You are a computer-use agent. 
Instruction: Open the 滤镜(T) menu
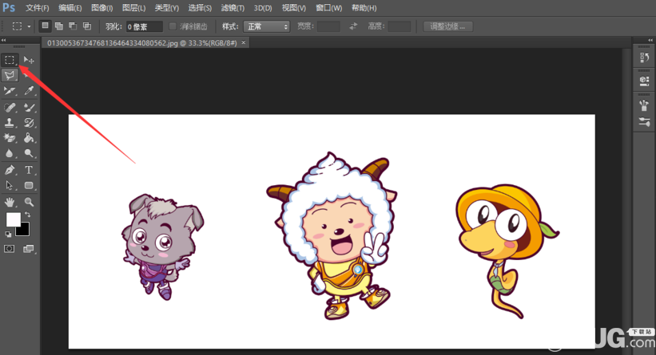pyautogui.click(x=233, y=8)
